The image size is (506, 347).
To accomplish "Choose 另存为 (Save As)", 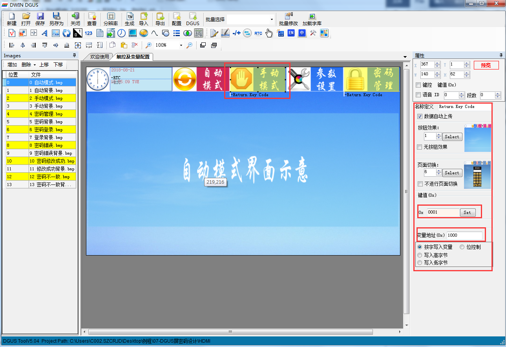I will (x=56, y=19).
